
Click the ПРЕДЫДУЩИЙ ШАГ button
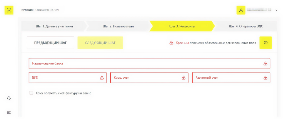pyautogui.click(x=50, y=43)
